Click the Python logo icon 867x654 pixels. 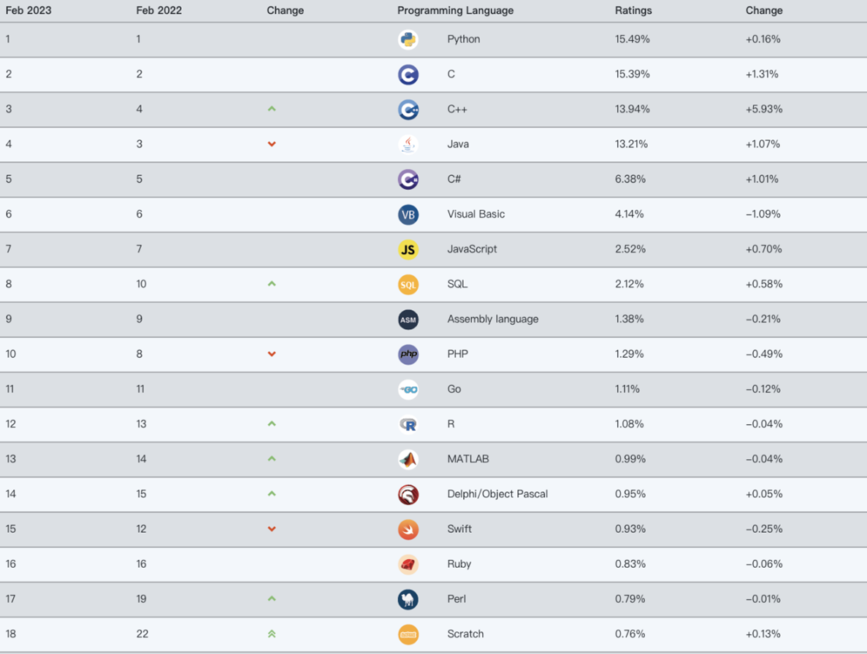pyautogui.click(x=408, y=39)
